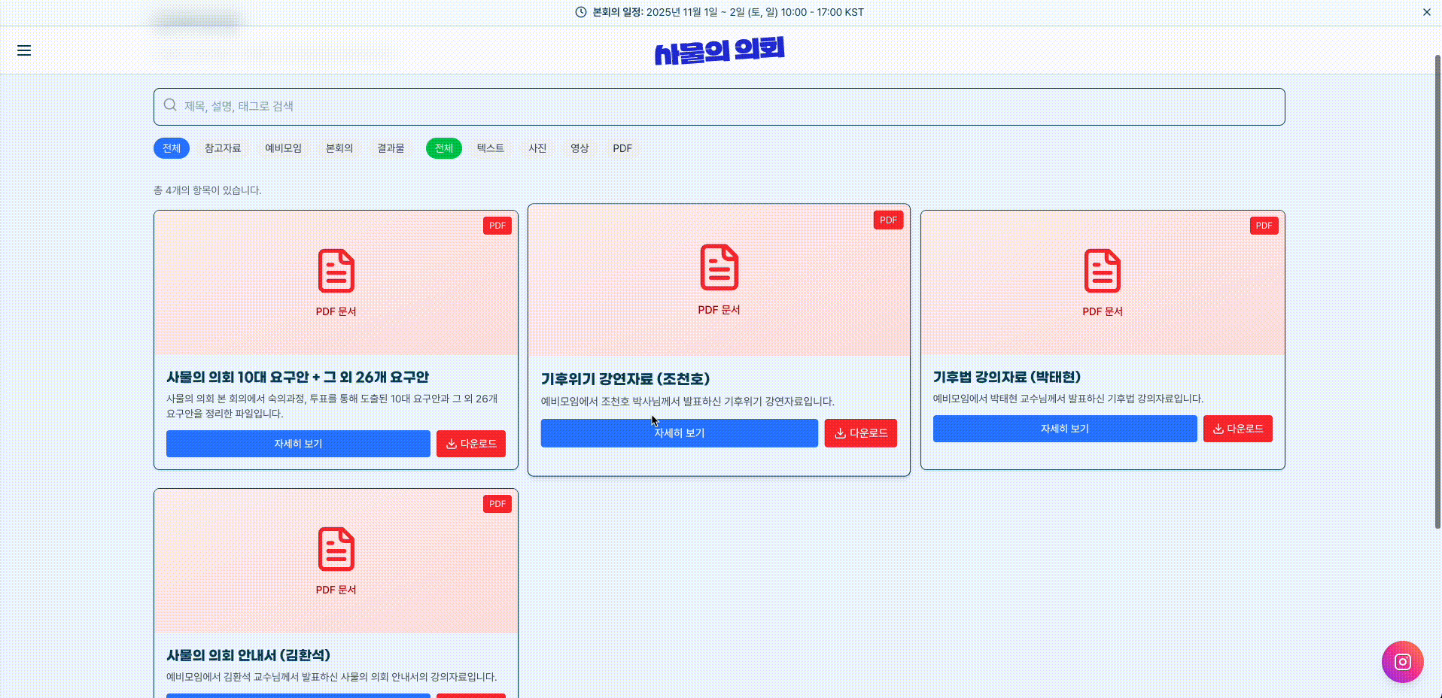Click the page vertical scrollbar
The image size is (1442, 698).
point(1437,293)
